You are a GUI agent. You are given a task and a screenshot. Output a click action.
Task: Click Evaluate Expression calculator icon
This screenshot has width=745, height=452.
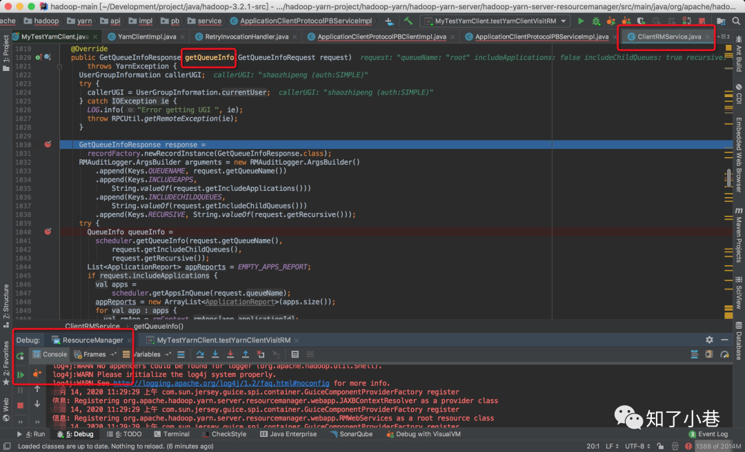[295, 354]
